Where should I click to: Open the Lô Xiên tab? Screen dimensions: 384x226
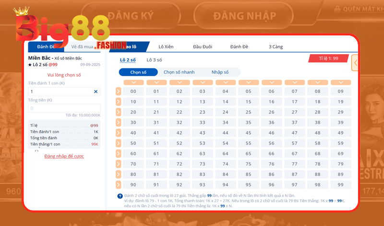pyautogui.click(x=166, y=47)
